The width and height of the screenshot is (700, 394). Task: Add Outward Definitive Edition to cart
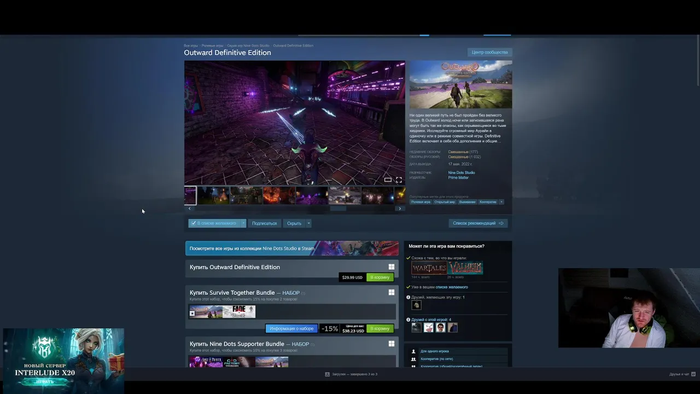(x=380, y=277)
